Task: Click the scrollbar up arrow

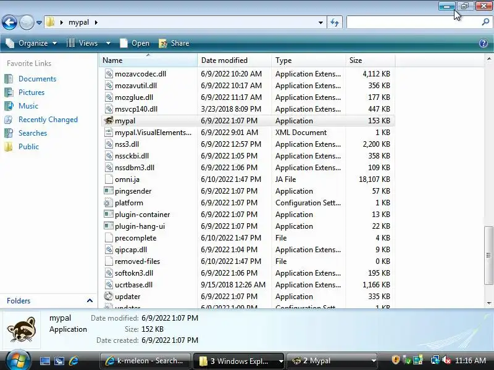Action: tap(489, 59)
